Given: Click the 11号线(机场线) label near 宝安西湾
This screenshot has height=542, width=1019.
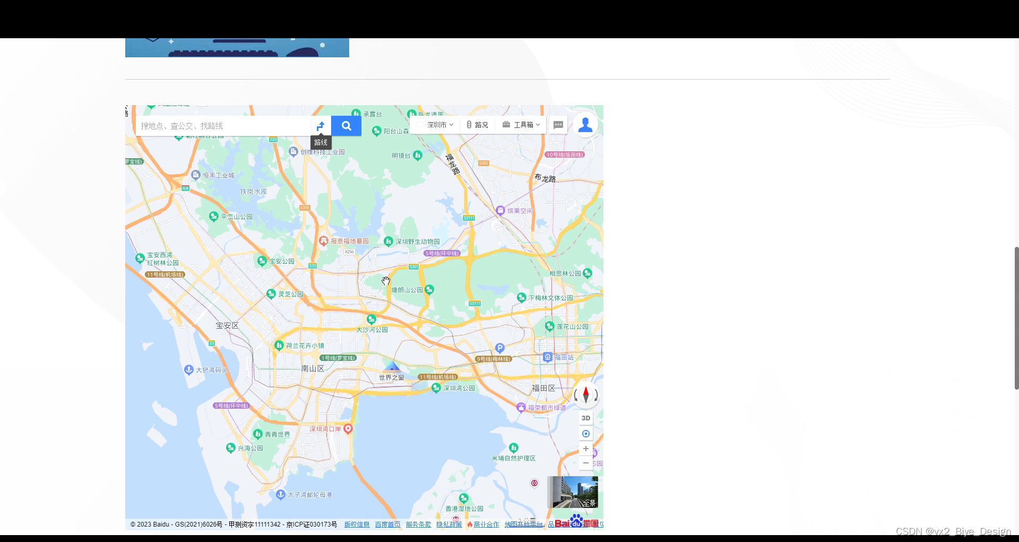Looking at the screenshot, I should point(166,274).
